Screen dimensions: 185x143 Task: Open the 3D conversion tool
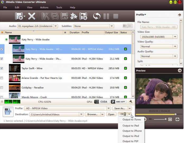tap(64, 17)
